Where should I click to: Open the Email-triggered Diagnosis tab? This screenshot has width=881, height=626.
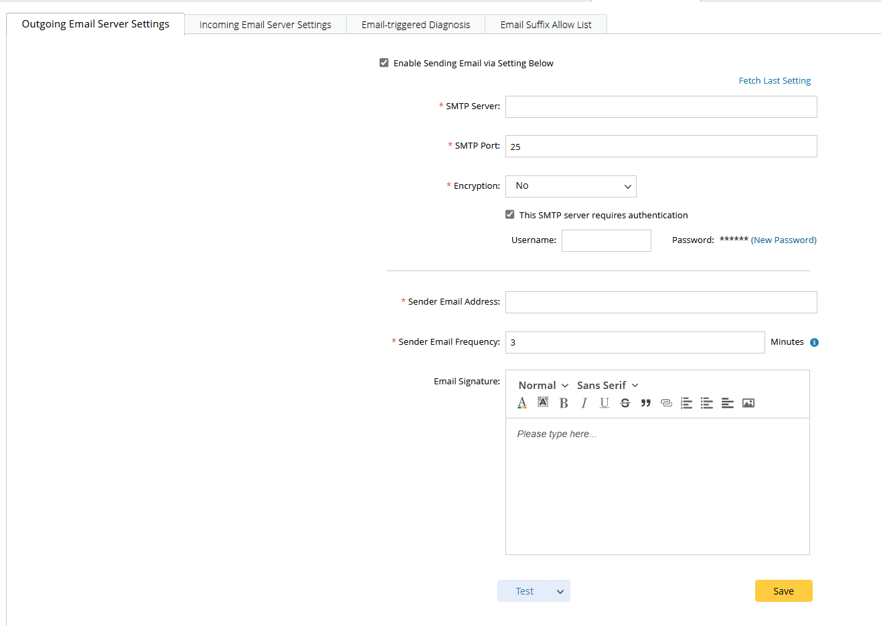(x=416, y=25)
